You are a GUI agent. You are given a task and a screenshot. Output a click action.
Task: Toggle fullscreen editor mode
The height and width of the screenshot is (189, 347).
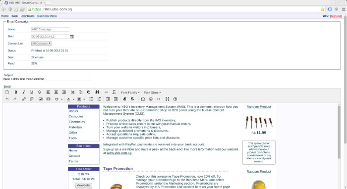(168, 99)
